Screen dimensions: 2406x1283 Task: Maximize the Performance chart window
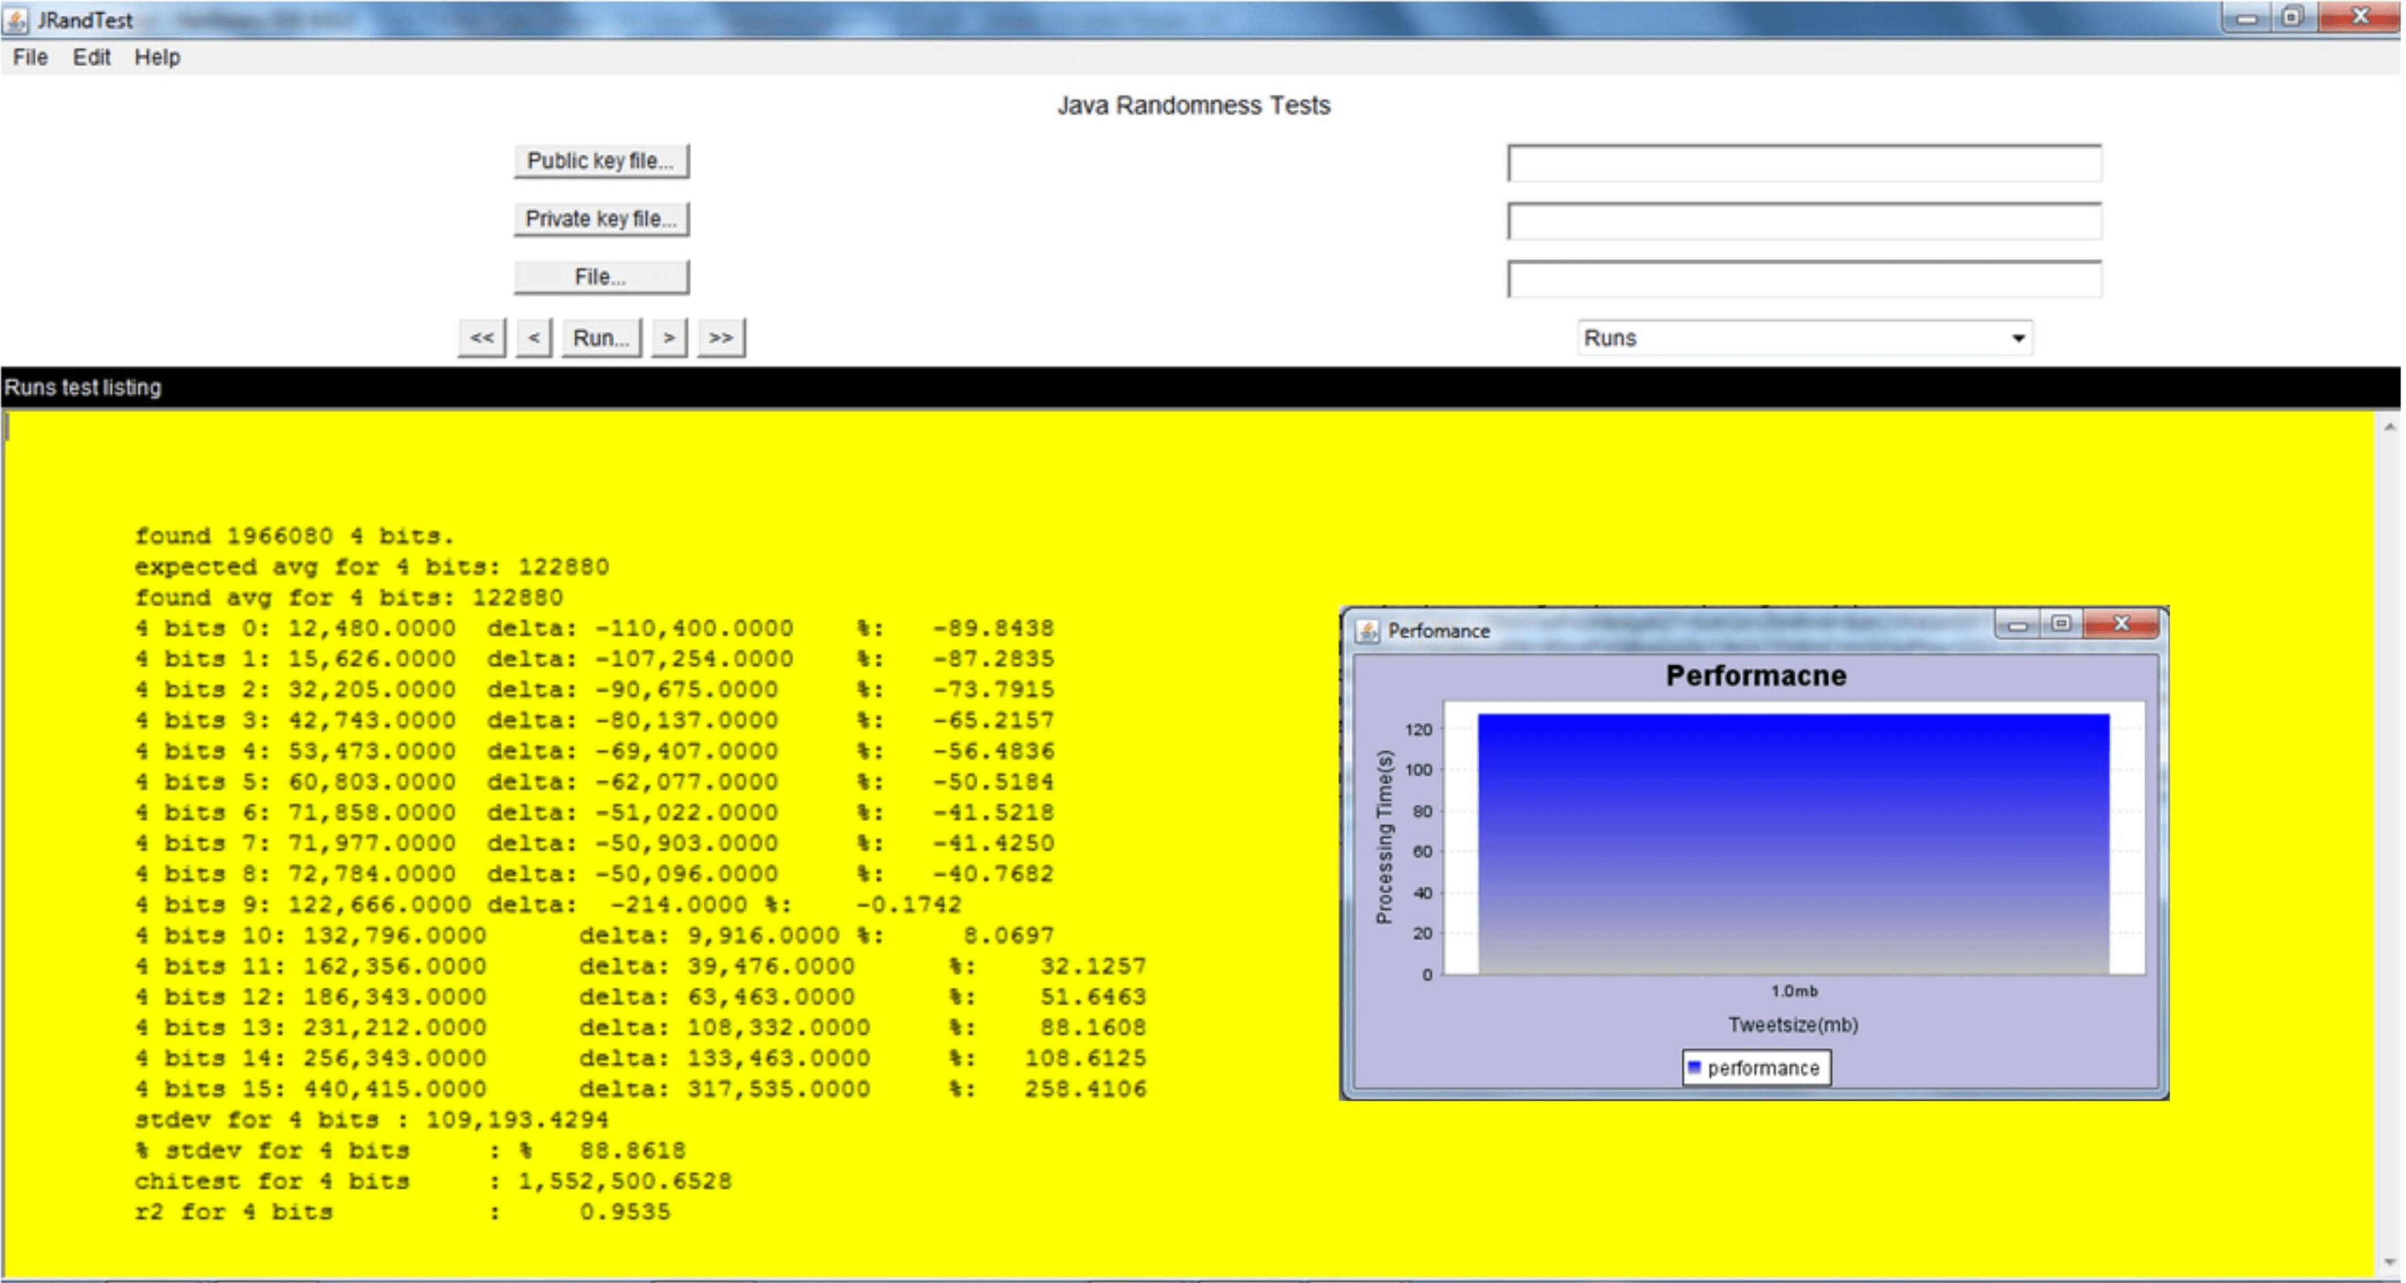tap(2061, 623)
